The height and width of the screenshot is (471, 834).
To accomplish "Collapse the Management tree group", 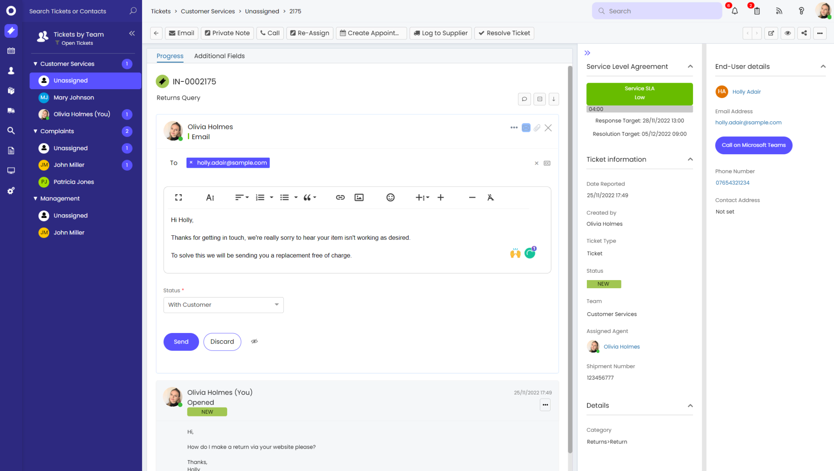I will (x=35, y=199).
